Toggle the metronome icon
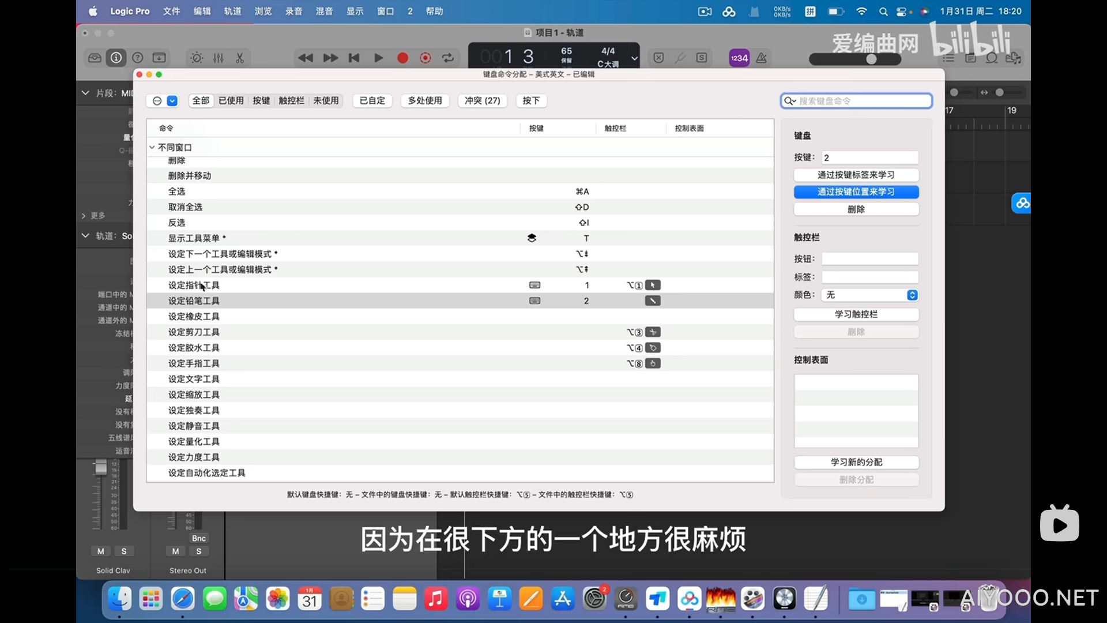This screenshot has height=623, width=1107. tap(762, 58)
